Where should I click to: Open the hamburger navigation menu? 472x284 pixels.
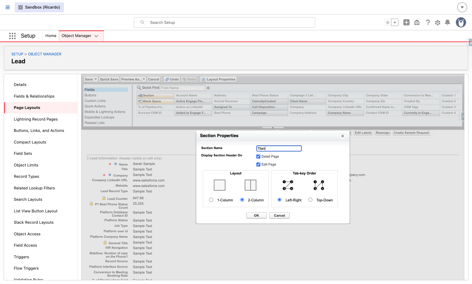8,7
